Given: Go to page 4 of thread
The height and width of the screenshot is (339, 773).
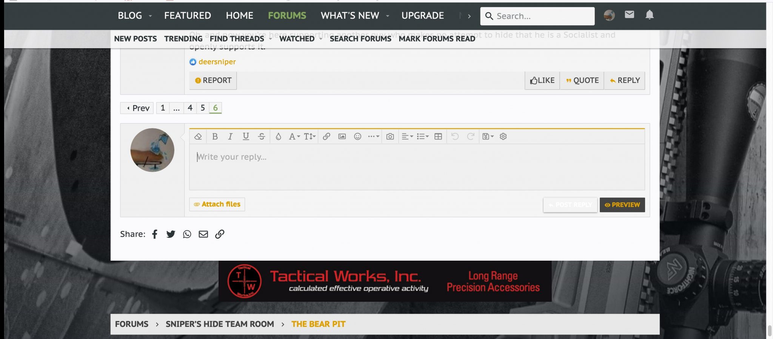Looking at the screenshot, I should point(190,108).
